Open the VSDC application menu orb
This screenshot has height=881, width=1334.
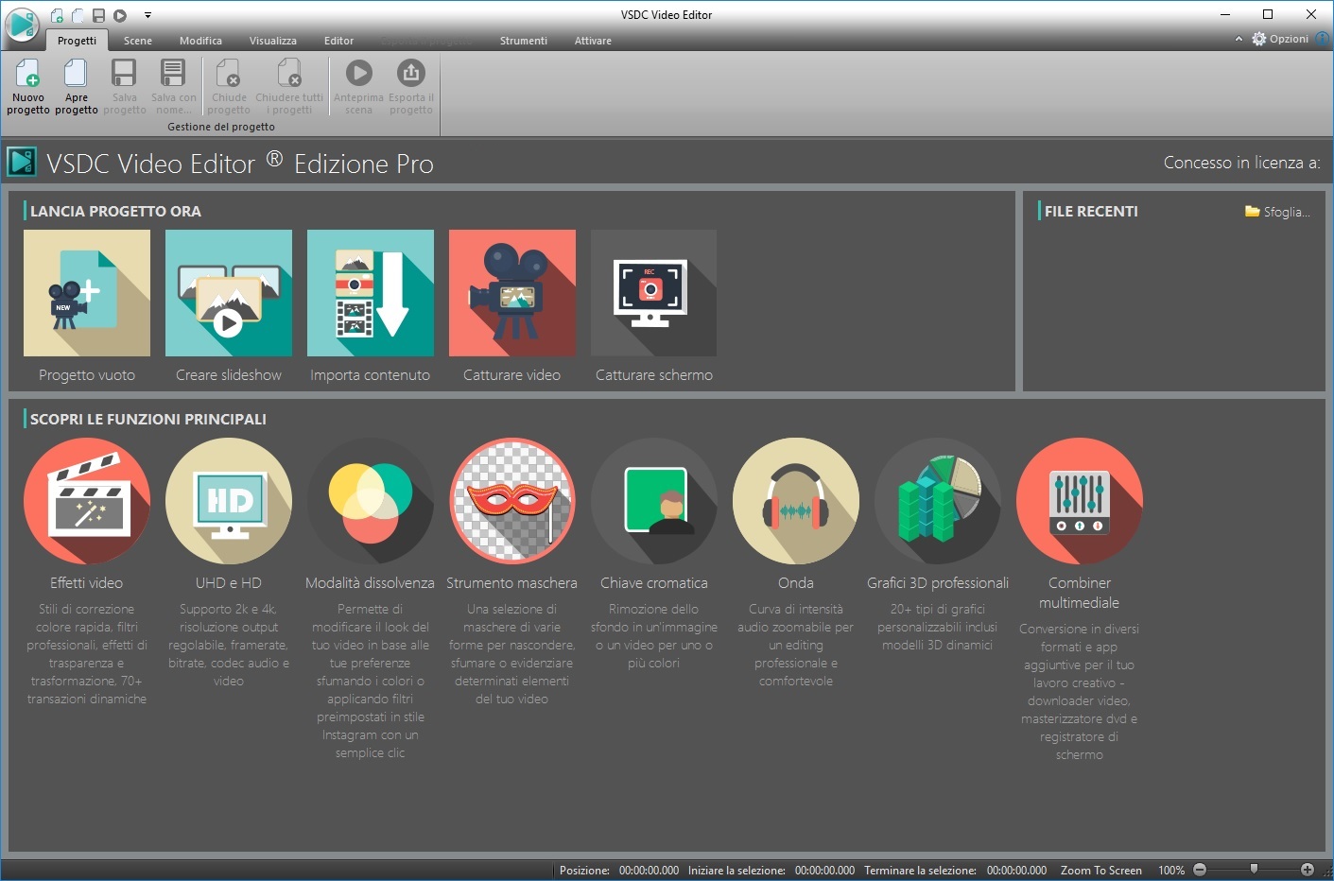pyautogui.click(x=22, y=24)
